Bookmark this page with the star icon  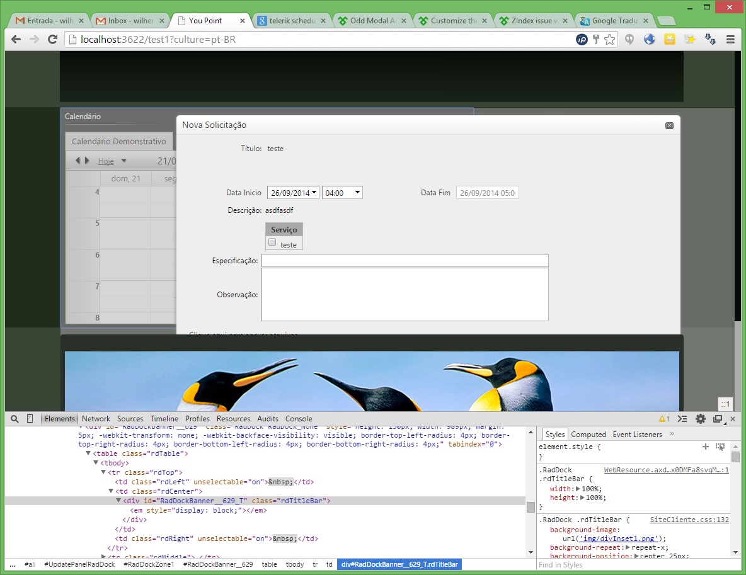[609, 40]
